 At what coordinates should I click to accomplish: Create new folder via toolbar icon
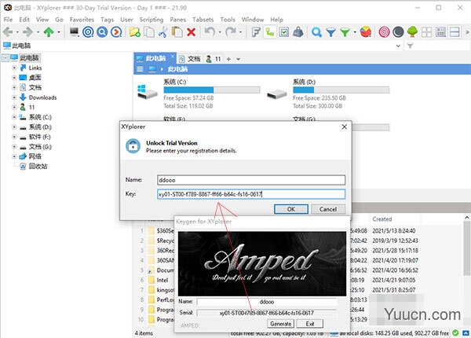point(135,32)
